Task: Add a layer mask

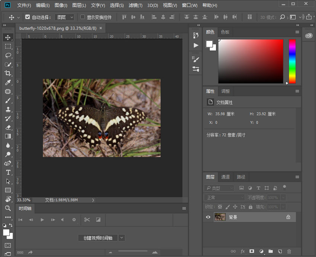Action: point(252,251)
